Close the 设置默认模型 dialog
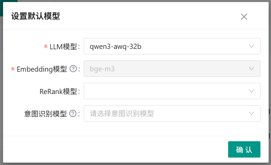This screenshot has width=271, height=165. [244, 17]
